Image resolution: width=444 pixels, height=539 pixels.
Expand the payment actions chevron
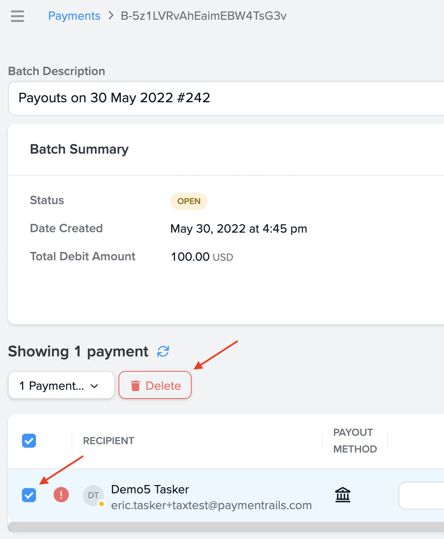94,386
